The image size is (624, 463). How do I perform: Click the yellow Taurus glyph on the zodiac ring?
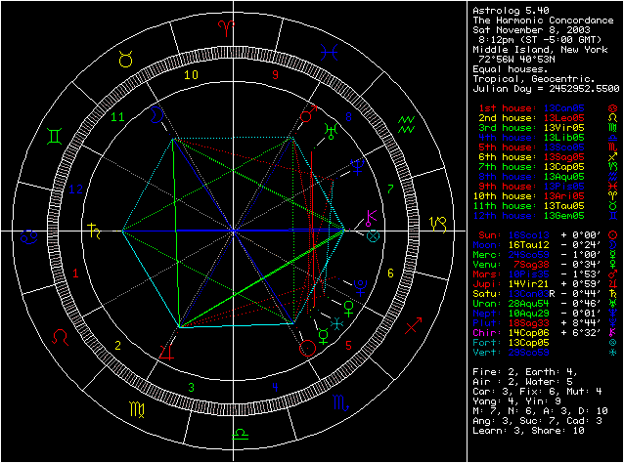click(126, 60)
